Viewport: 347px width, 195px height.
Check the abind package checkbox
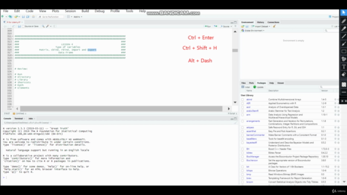click(242, 100)
